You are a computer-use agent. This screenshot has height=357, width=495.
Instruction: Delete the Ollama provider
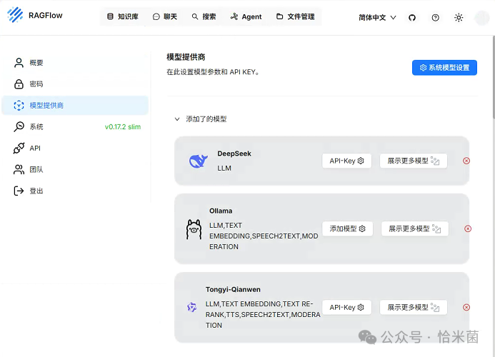coord(468,228)
